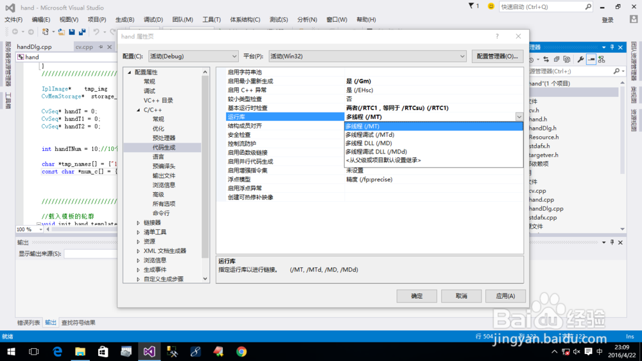Open File Explorer from the taskbar

80,351
